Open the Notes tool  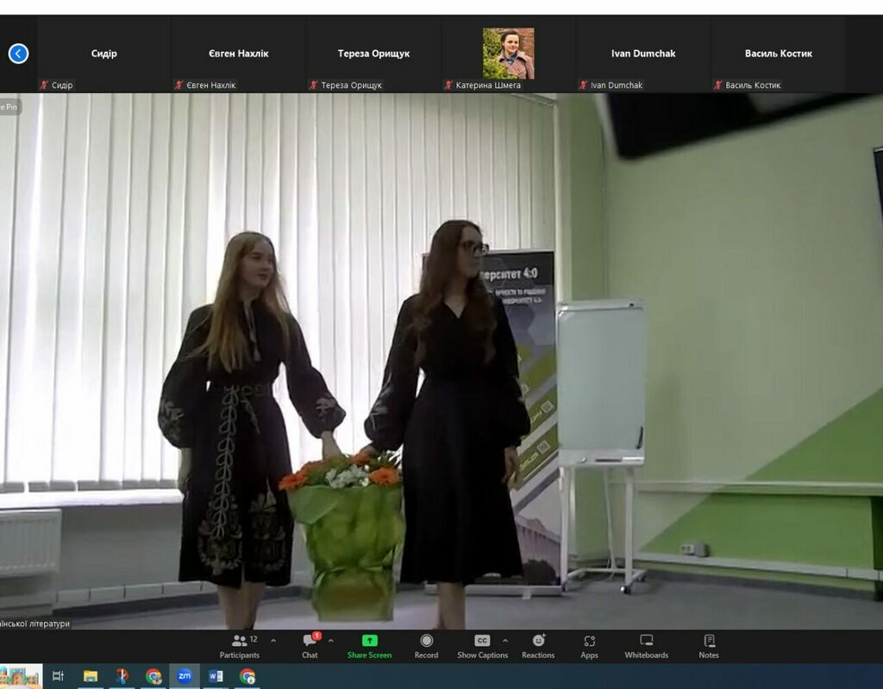pyautogui.click(x=709, y=646)
